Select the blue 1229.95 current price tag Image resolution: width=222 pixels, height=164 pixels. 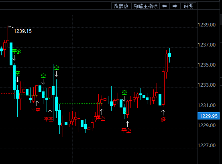208,116
